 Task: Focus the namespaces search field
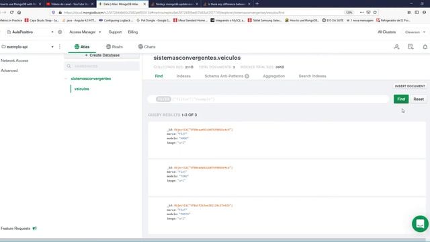click(x=102, y=66)
